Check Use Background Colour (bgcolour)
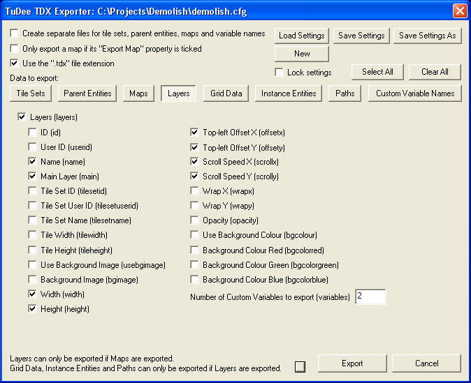Viewport: 471px width, 383px height. pos(194,234)
